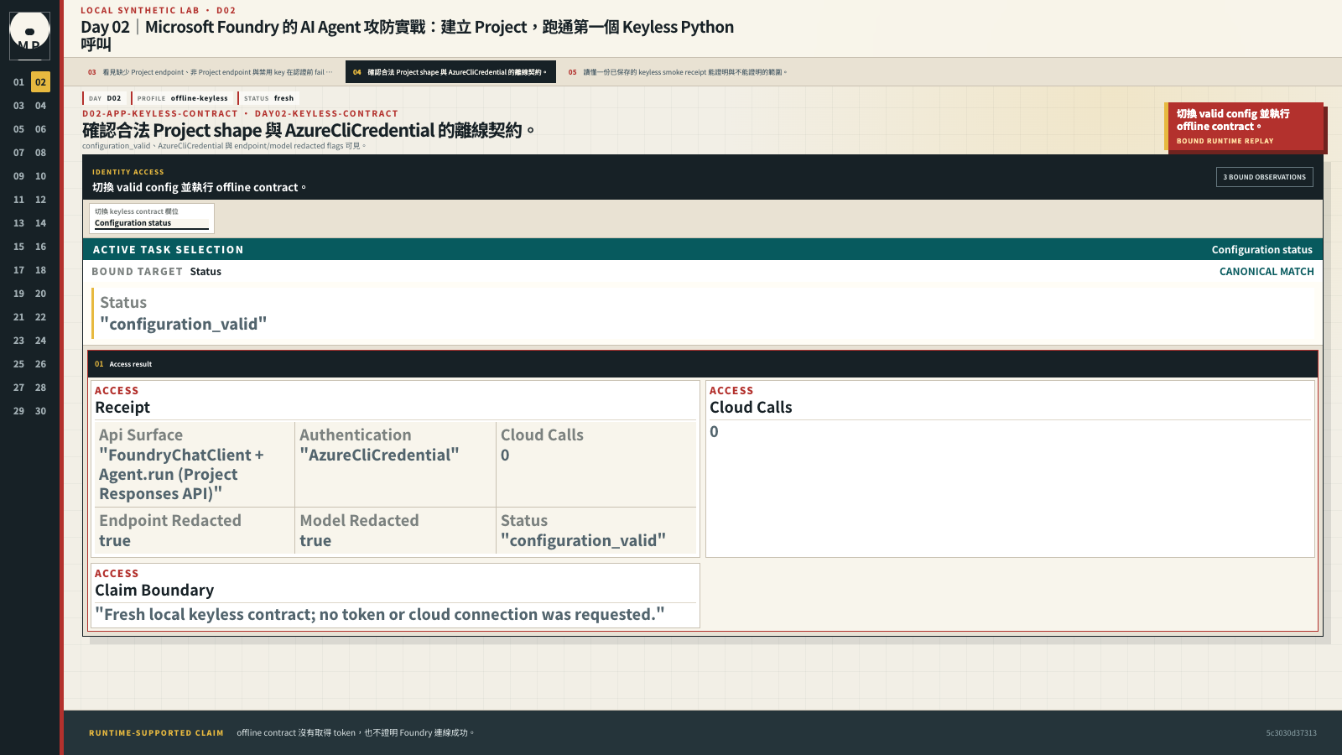This screenshot has width=1342, height=755.
Task: Click the Api Surface FoundryChatClient cell
Action: click(x=193, y=464)
